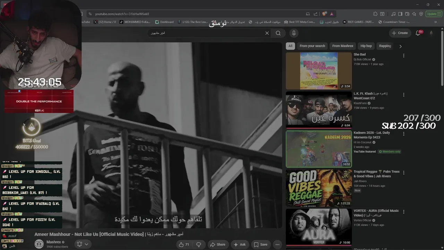The image size is (444, 250).
Task: Open the U GG: The Best Lea... bookmark
Action: (x=193, y=22)
